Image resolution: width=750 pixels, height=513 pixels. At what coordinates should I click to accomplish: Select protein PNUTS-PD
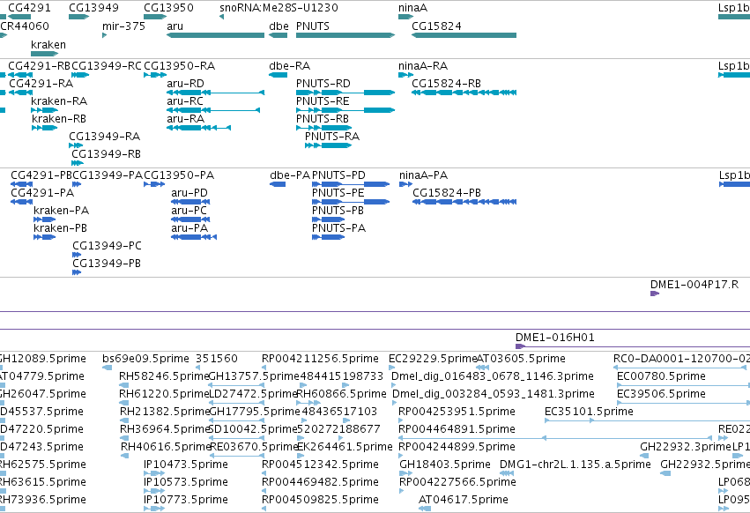351,184
